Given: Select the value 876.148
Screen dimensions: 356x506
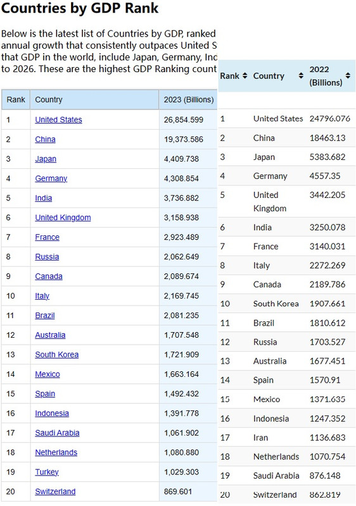Looking at the screenshot, I should pyautogui.click(x=325, y=476).
